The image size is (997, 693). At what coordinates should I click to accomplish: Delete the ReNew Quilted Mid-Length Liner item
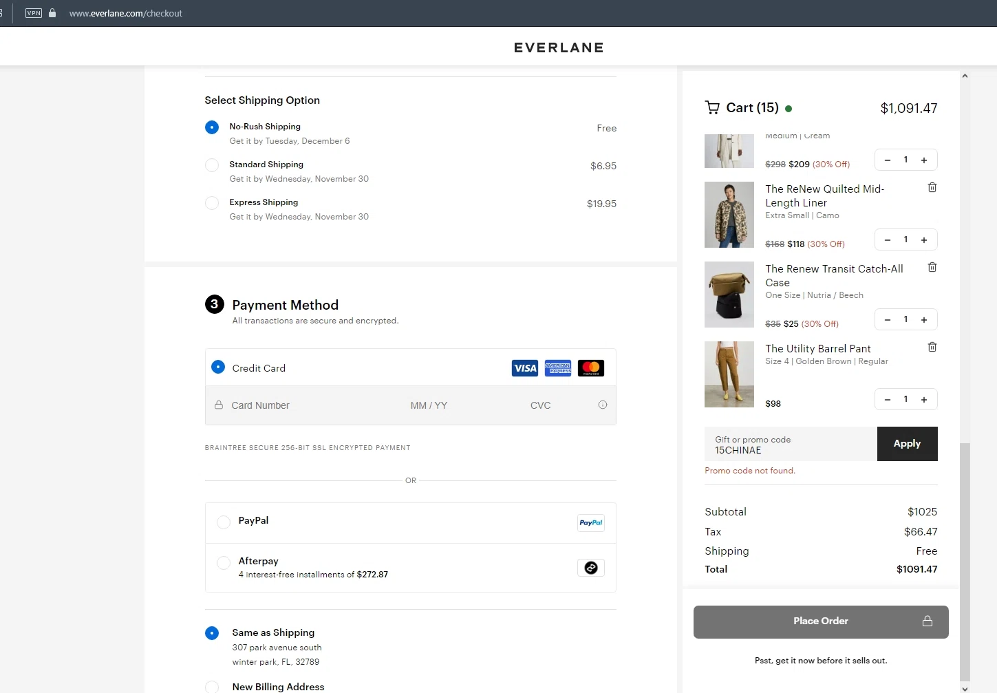pyautogui.click(x=932, y=187)
